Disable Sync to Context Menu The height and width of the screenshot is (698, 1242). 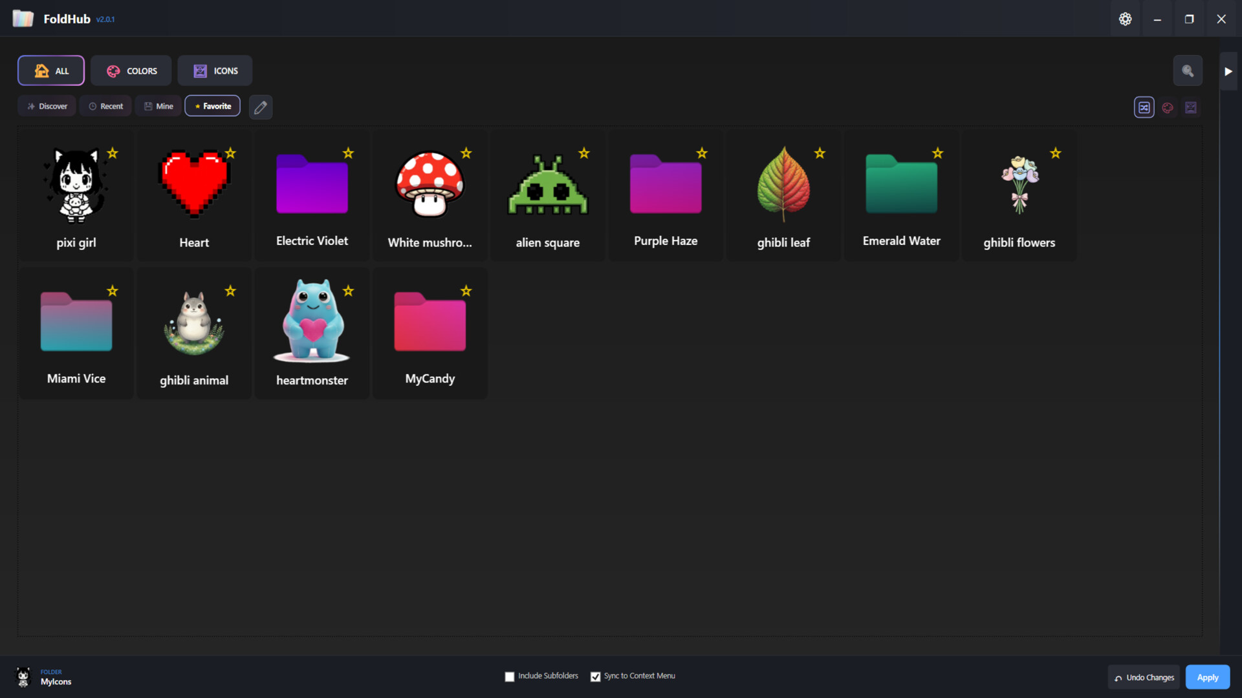tap(595, 676)
